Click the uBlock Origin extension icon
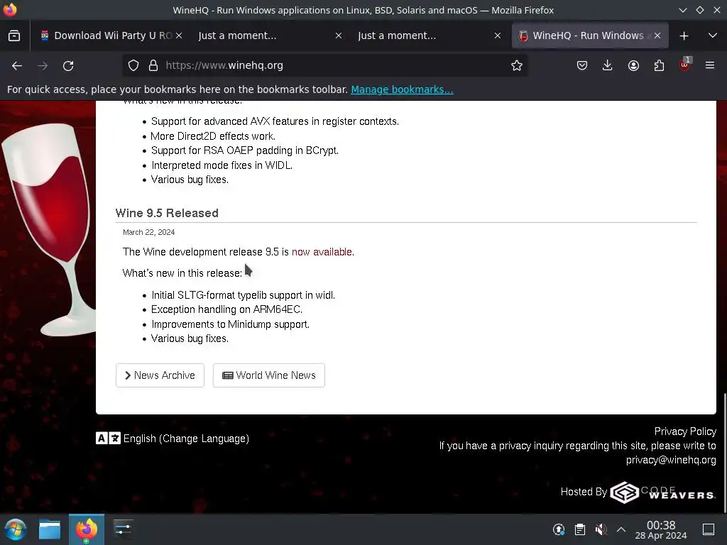 coord(685,65)
